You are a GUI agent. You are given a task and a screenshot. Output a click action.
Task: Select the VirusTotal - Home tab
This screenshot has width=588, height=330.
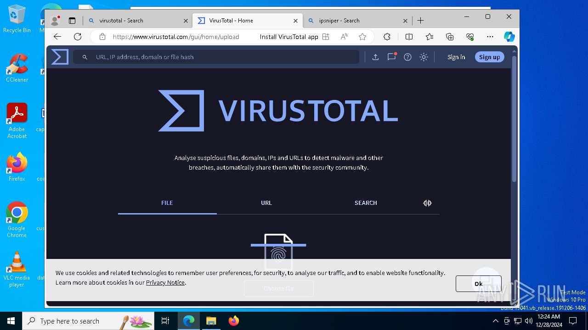click(x=248, y=20)
